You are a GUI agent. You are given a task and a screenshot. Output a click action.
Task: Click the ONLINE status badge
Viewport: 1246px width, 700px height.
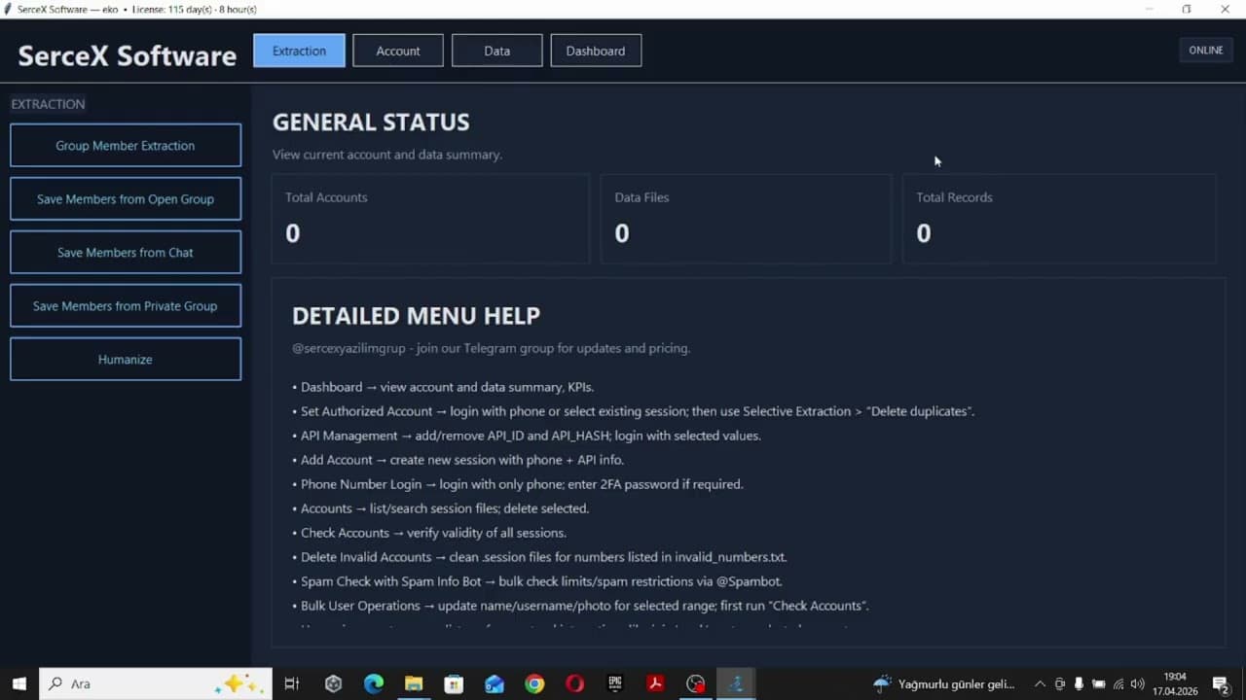1206,51
